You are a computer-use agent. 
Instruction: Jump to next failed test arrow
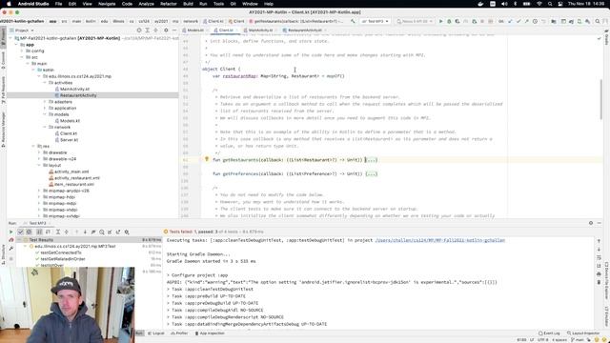[x=85, y=232]
